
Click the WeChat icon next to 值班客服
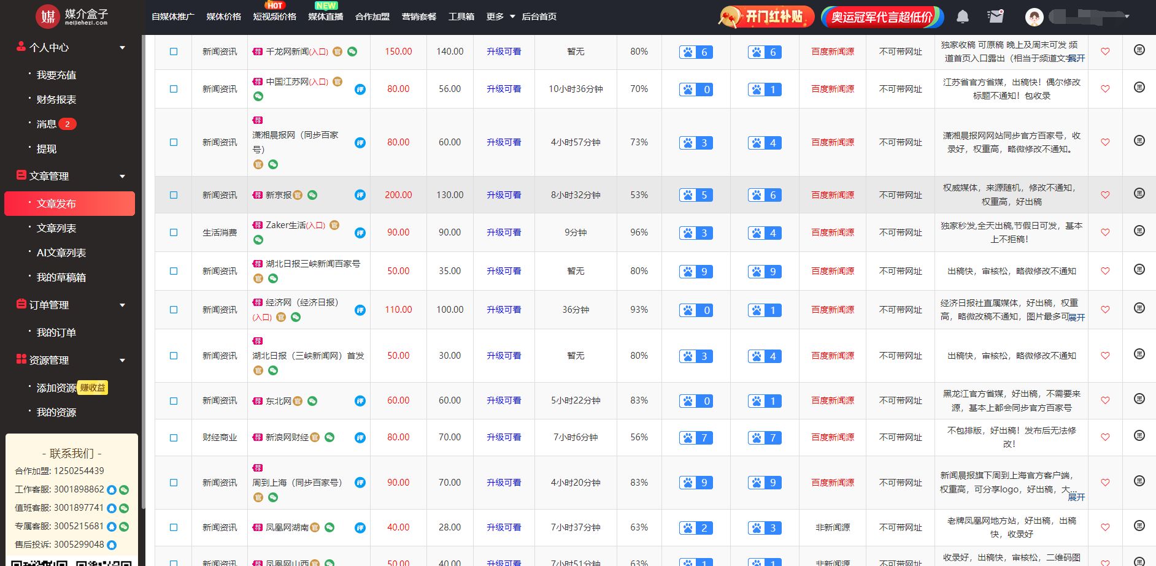click(x=124, y=508)
